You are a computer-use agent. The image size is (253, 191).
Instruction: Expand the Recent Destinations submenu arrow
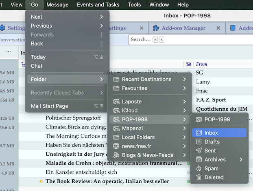point(185,79)
